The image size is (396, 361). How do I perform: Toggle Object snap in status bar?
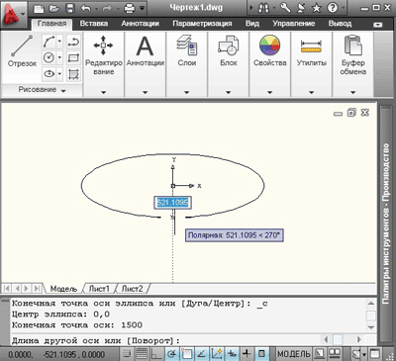186,354
